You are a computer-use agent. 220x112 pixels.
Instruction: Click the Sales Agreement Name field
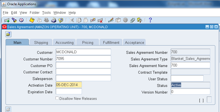click(x=190, y=65)
